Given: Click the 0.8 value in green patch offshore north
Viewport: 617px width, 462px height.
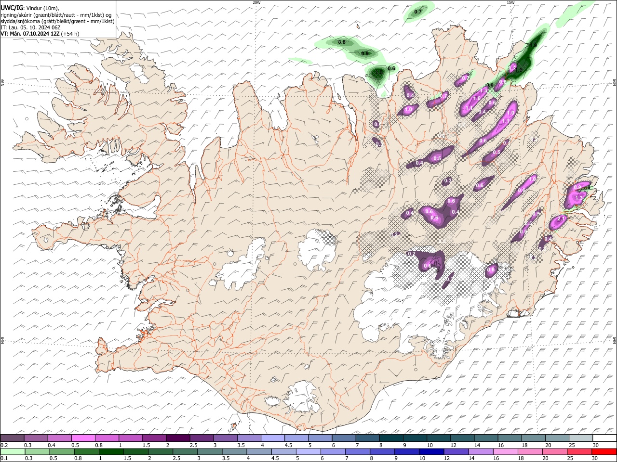Looking at the screenshot, I should coord(342,42).
